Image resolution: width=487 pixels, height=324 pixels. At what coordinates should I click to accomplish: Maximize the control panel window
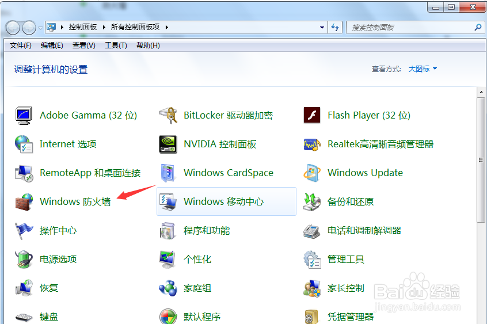tap(451, 7)
